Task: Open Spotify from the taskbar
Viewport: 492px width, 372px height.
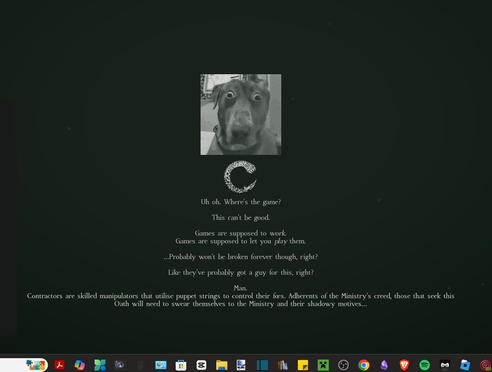Action: click(x=425, y=365)
